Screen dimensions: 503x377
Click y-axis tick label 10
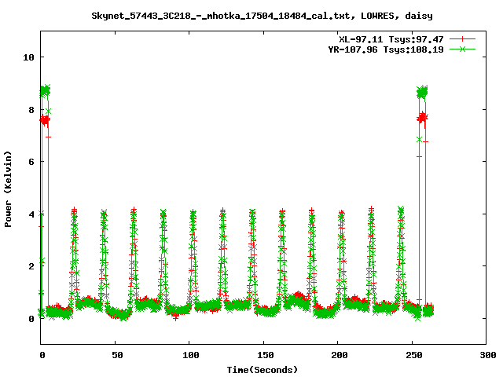(28, 57)
